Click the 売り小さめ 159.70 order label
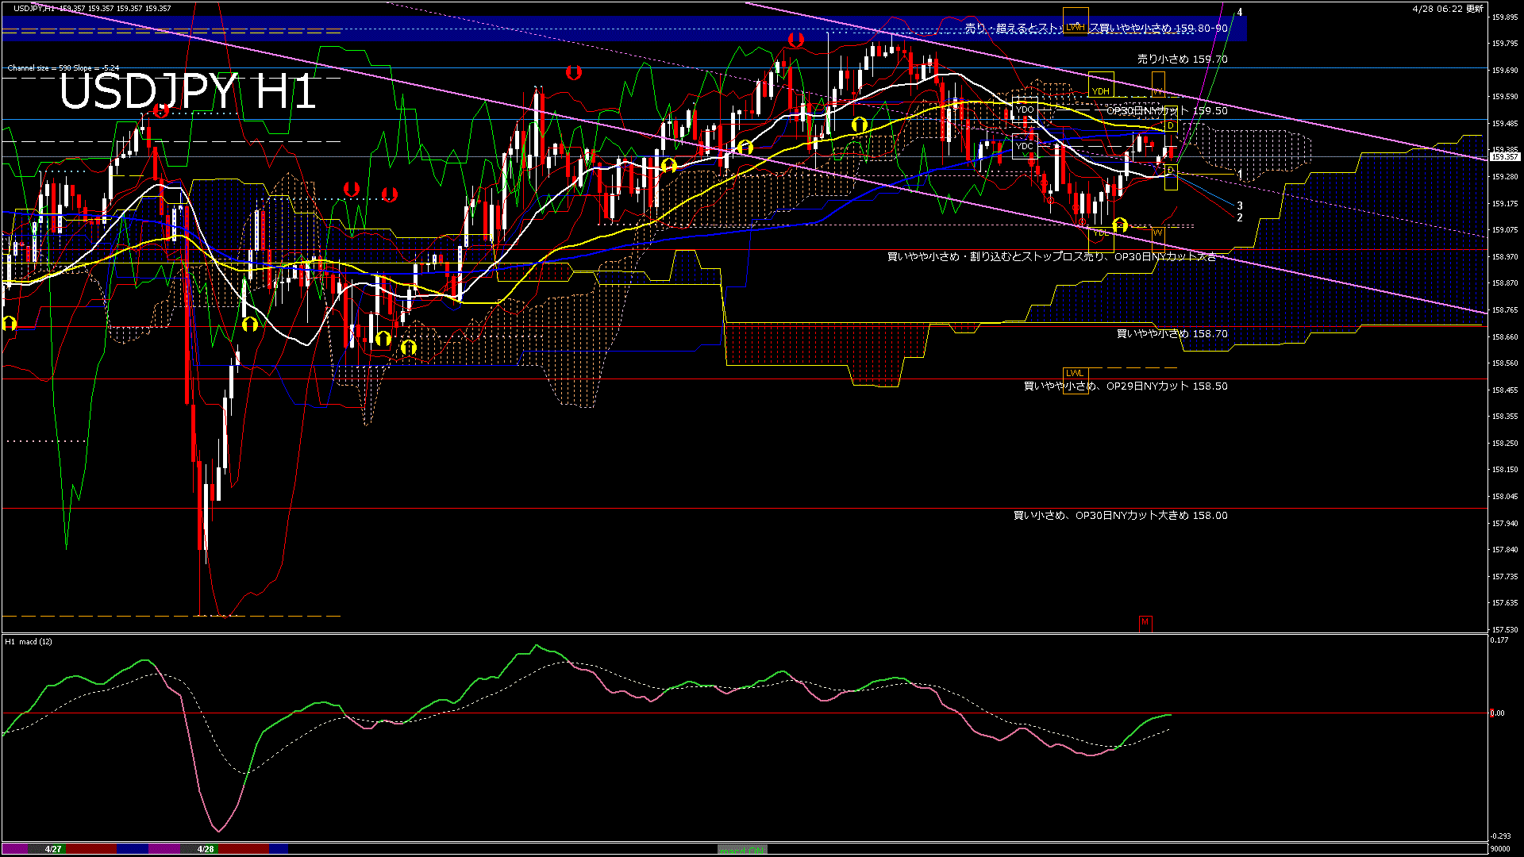1524x857 pixels. pos(1182,60)
